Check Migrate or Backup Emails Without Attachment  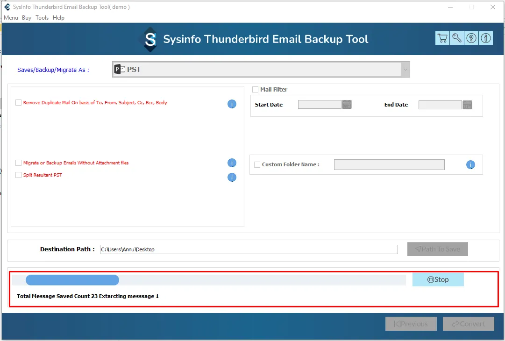(x=18, y=163)
